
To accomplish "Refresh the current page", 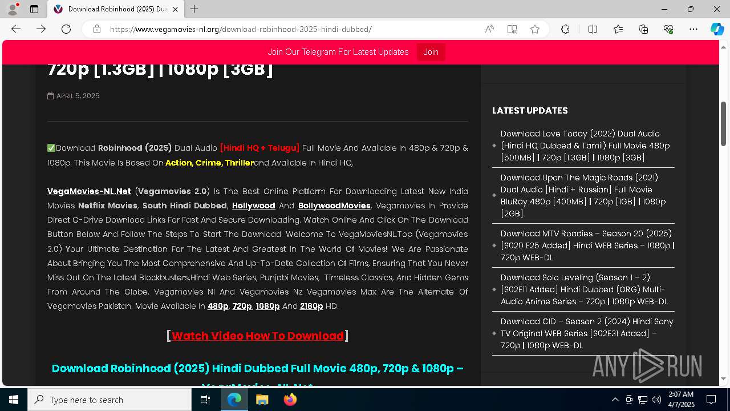I will pos(66,29).
